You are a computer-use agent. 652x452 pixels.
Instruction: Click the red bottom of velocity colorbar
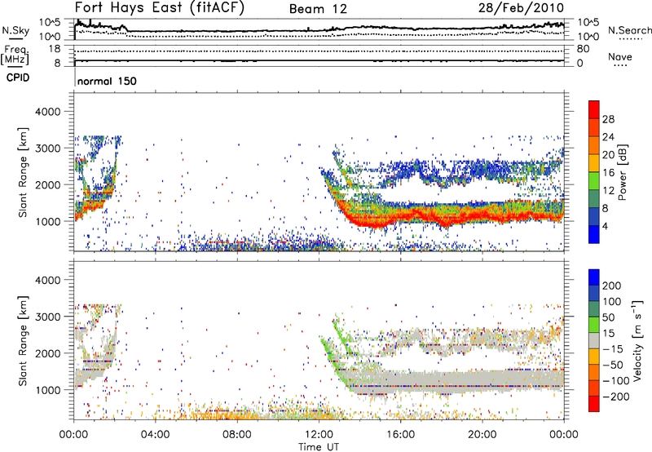(x=594, y=403)
